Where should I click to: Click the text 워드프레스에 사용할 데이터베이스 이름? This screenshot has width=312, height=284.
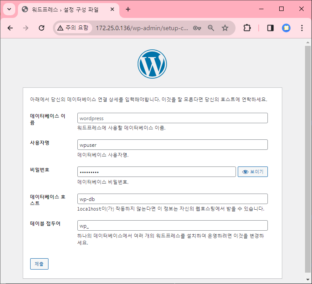(x=121, y=128)
